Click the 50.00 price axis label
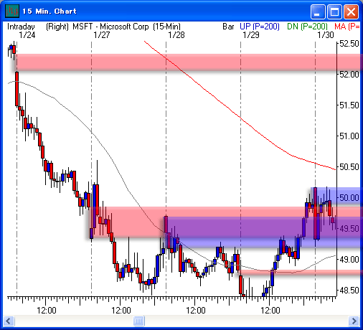363x330 pixels. (349, 198)
